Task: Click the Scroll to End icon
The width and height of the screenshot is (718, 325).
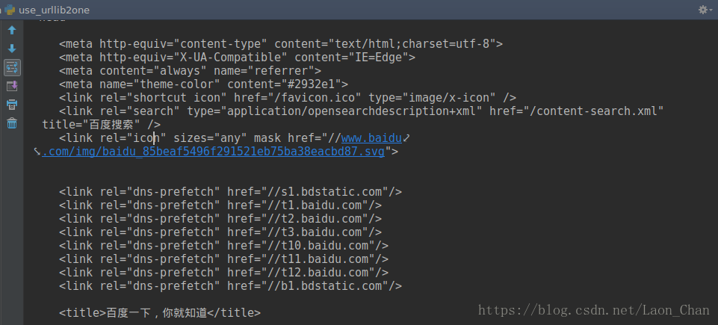Action: [12, 86]
